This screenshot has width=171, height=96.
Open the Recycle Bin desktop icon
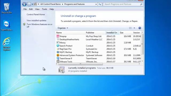coord(7,8)
